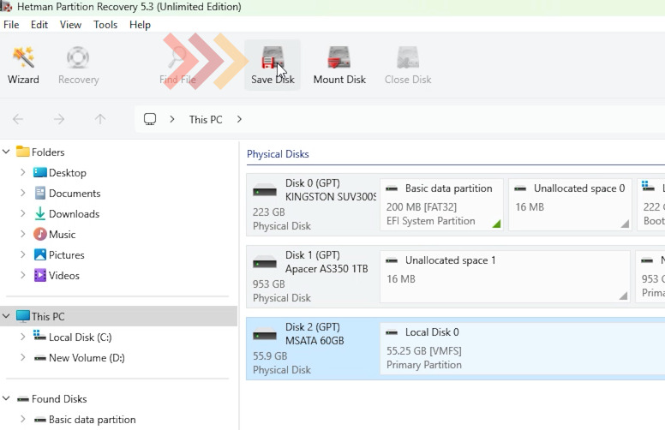Expand the Documents tree node
665x430 pixels.
pyautogui.click(x=23, y=193)
